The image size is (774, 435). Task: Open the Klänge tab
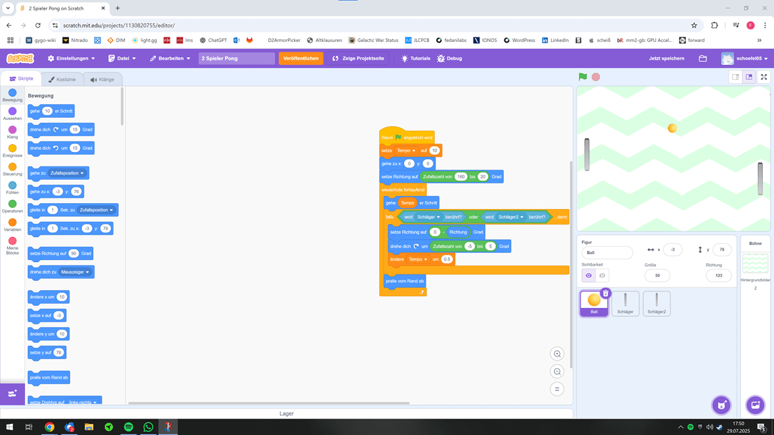(x=102, y=79)
